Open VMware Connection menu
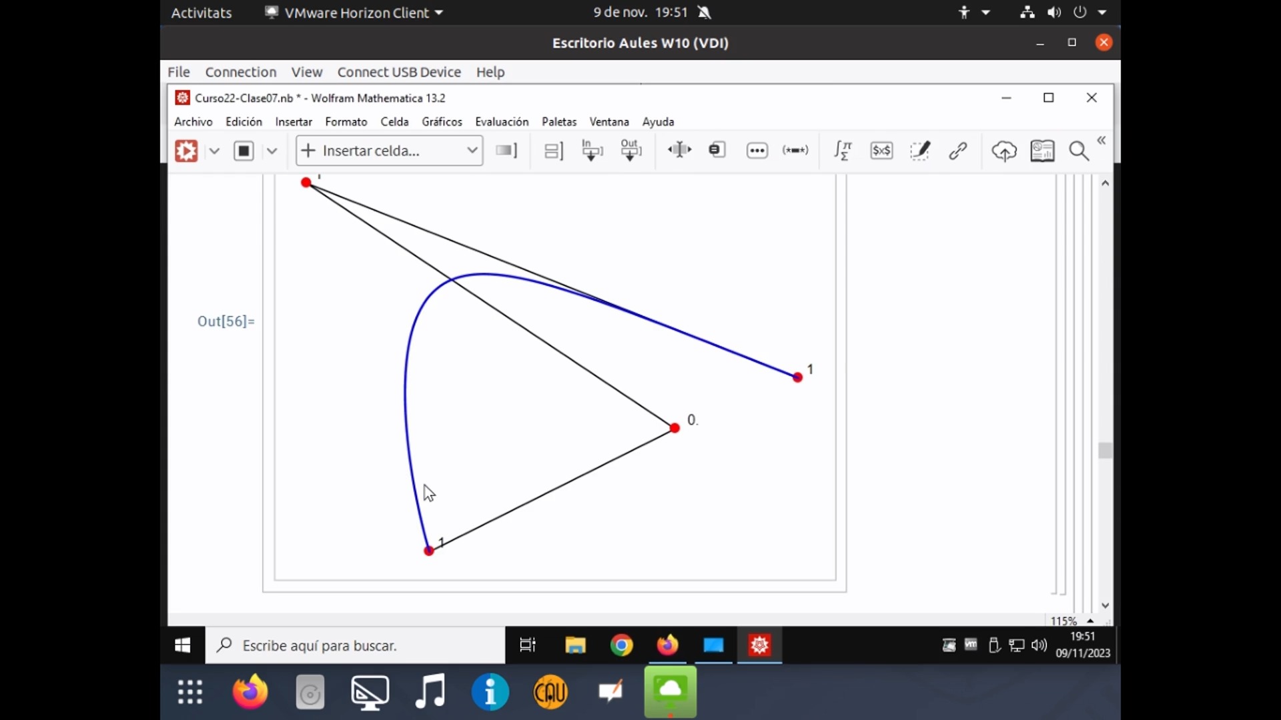Screen dimensions: 1281x720 click(240, 71)
